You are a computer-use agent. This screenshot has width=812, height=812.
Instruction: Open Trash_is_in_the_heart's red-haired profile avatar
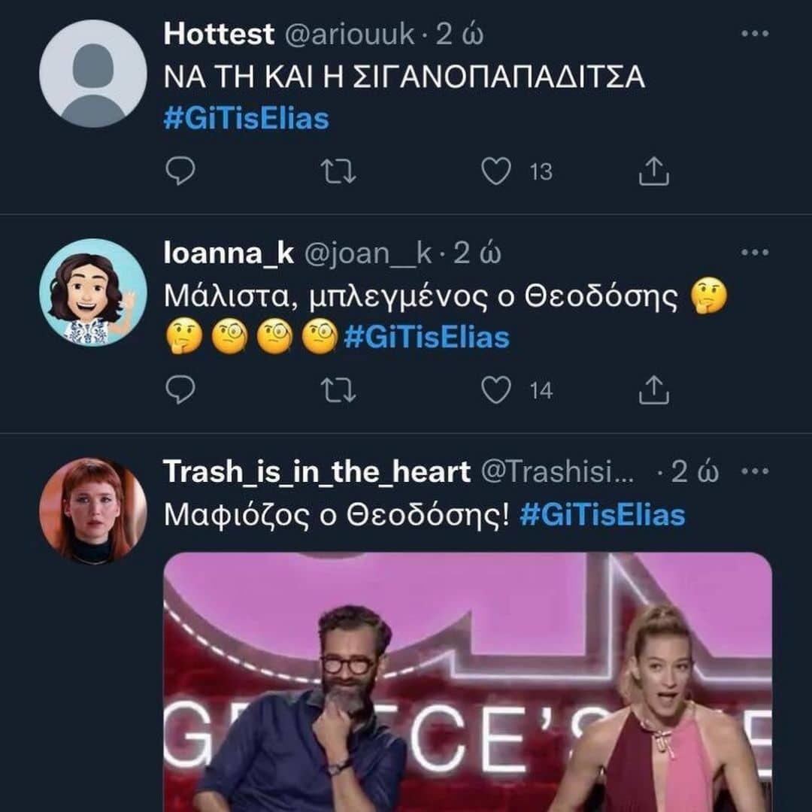pos(92,511)
